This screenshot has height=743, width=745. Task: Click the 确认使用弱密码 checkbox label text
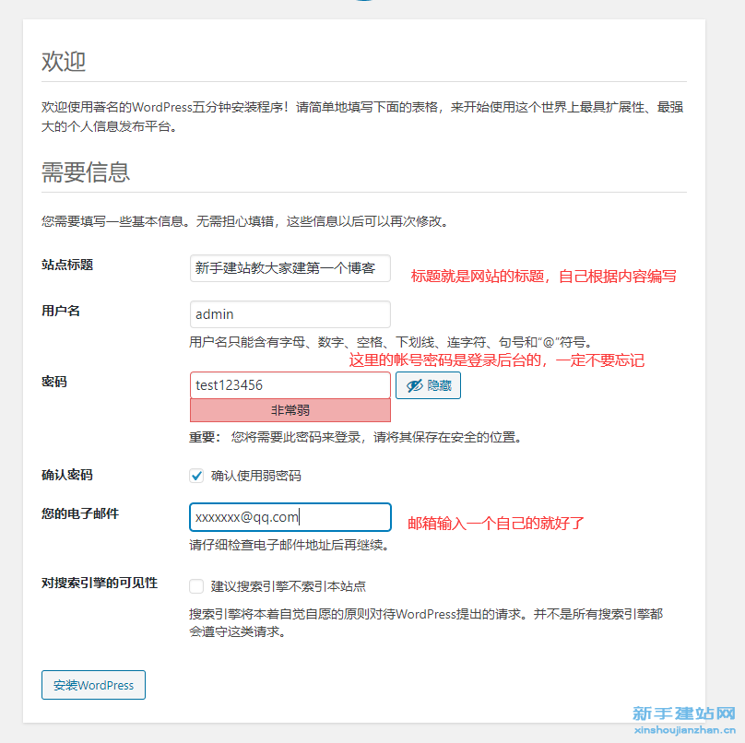point(256,476)
